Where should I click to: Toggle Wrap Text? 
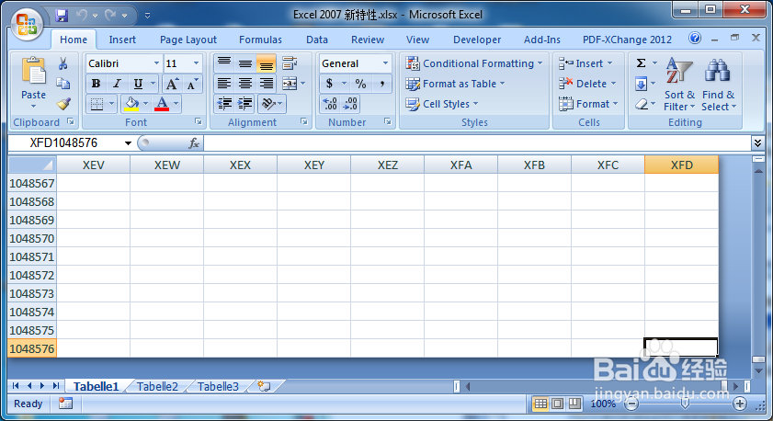(290, 63)
